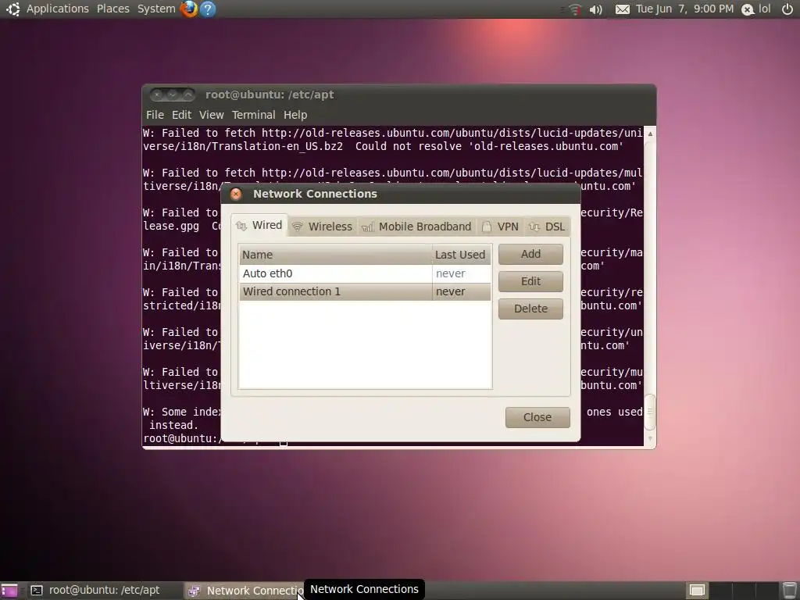Click the show desktop icon
Image resolution: width=800 pixels, height=600 pixels.
[x=9, y=591]
